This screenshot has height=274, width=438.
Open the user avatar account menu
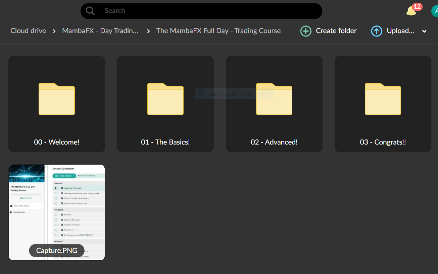tap(435, 11)
